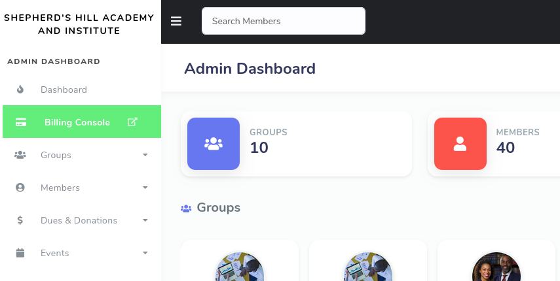Expand the Dues & Donations caret
Image resolution: width=560 pixels, height=281 pixels.
[145, 220]
